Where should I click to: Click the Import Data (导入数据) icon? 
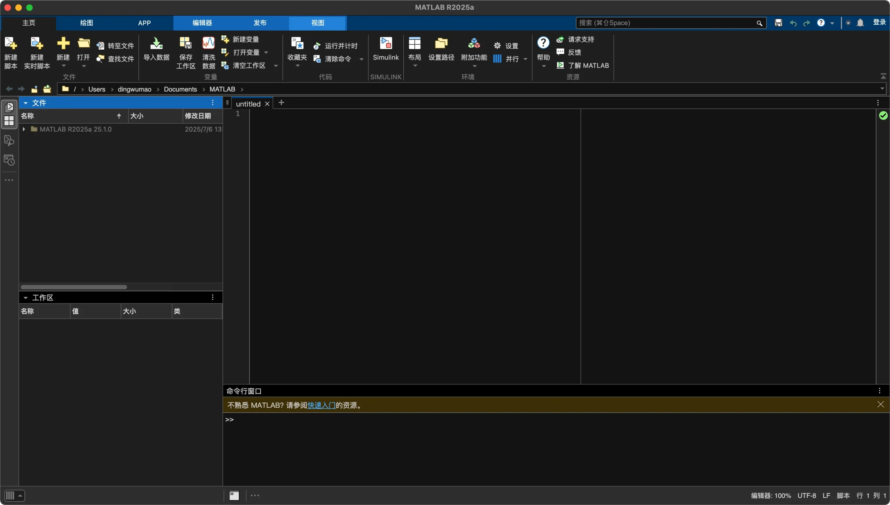click(x=156, y=44)
